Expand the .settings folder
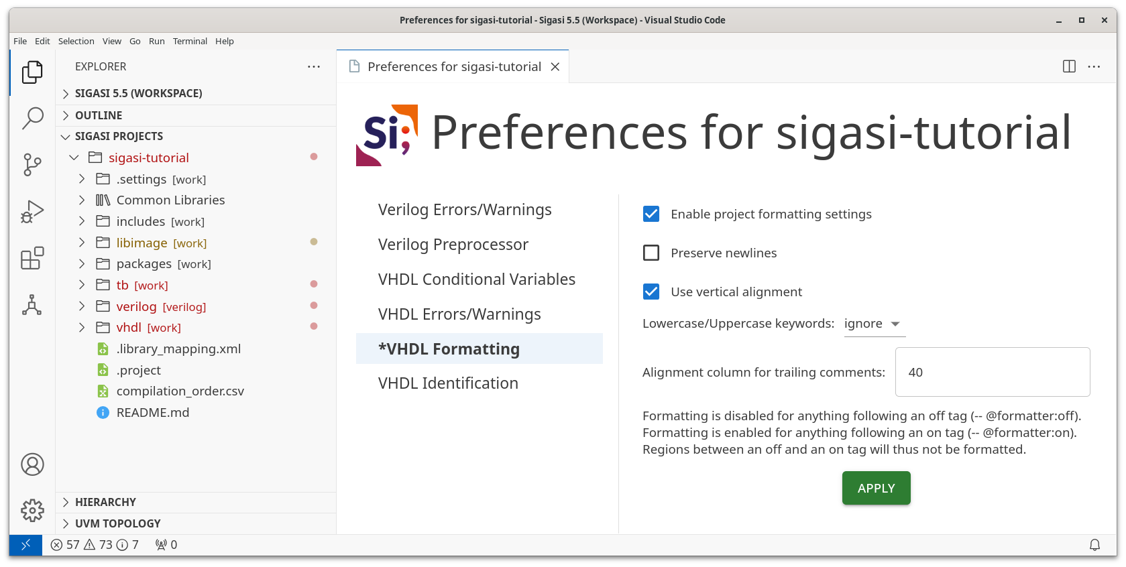1126x567 pixels. tap(82, 179)
